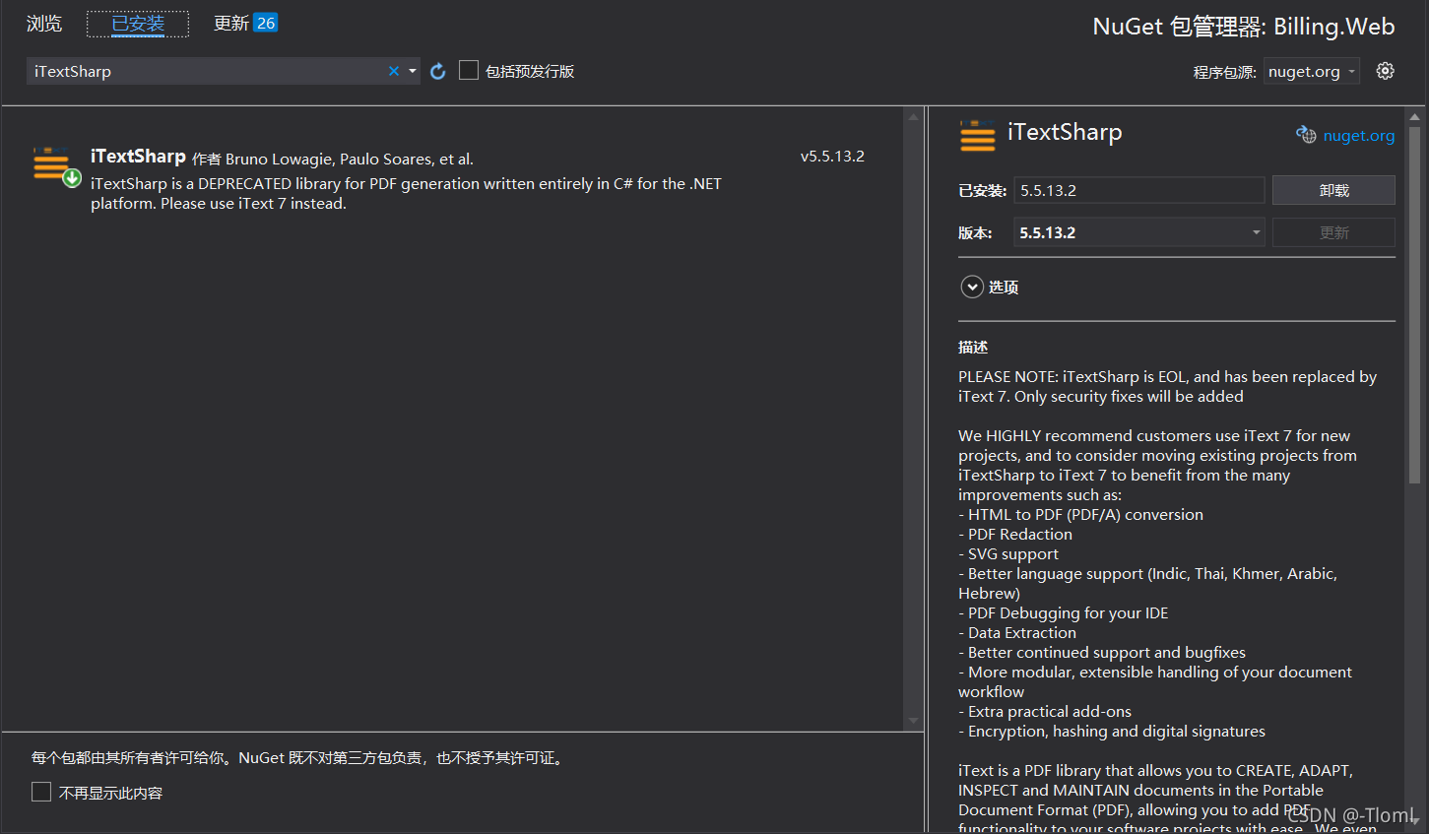This screenshot has height=834, width=1429.
Task: Click '- PDF Debugging for your IDE' line
Action: pos(1064,612)
